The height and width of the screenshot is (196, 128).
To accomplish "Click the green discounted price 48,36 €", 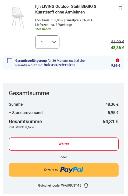I will click(x=118, y=48).
